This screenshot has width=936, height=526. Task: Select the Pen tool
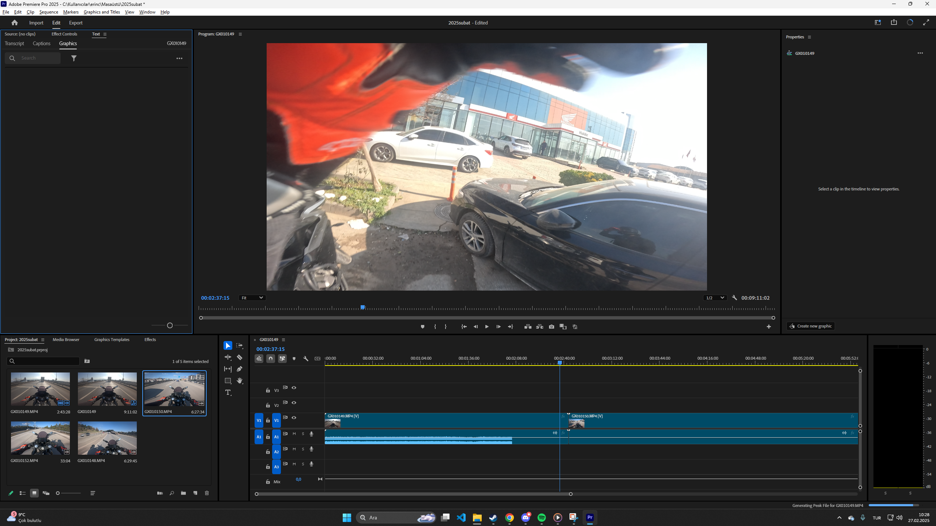point(240,369)
